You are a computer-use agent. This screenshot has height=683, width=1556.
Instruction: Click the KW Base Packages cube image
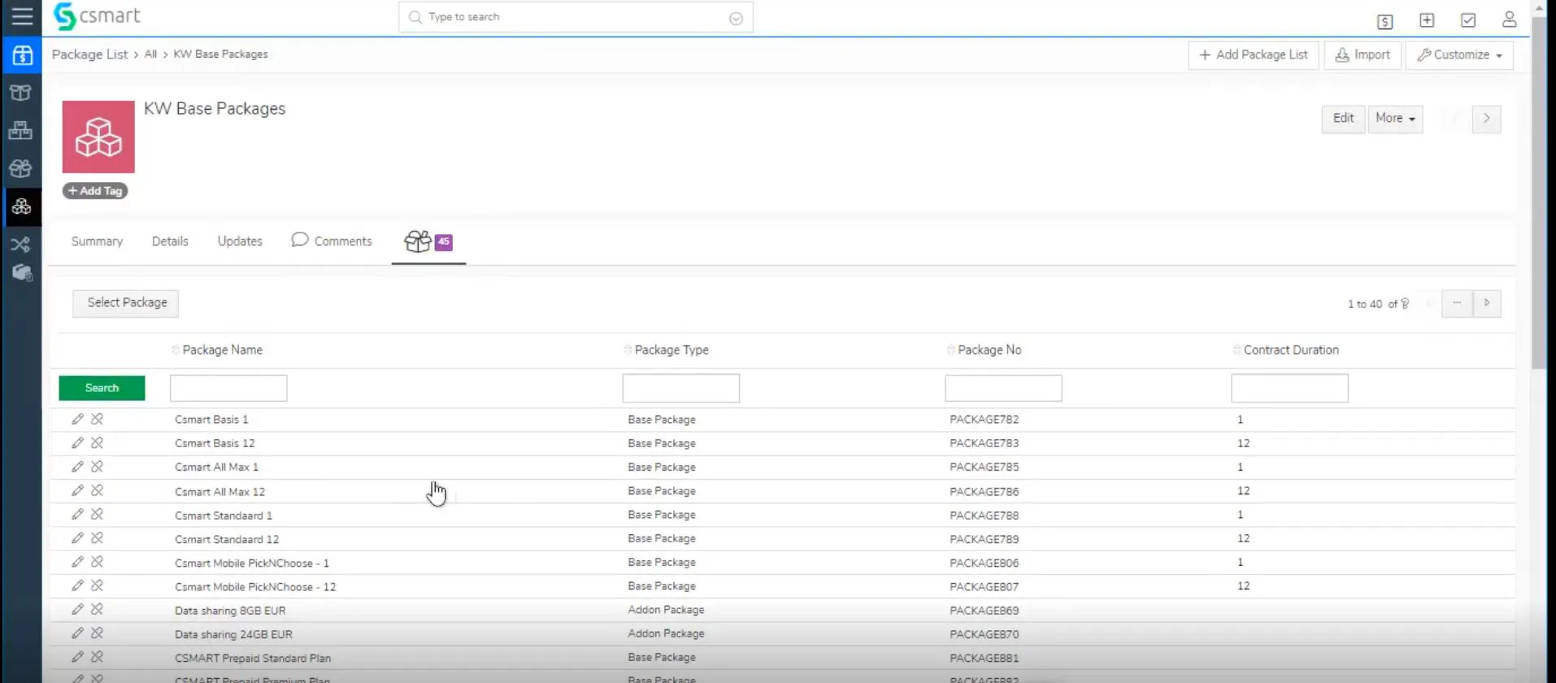tap(98, 137)
